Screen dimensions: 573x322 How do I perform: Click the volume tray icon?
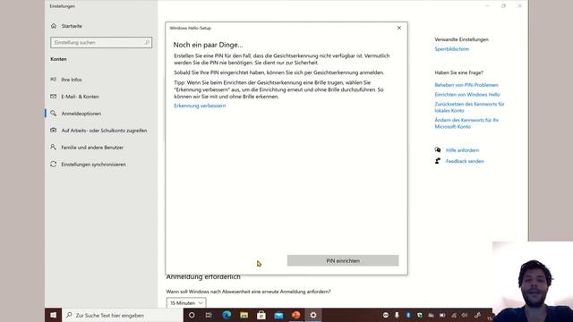(x=465, y=315)
